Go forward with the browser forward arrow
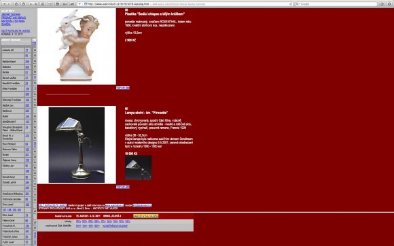The image size is (394, 246). [10, 4]
